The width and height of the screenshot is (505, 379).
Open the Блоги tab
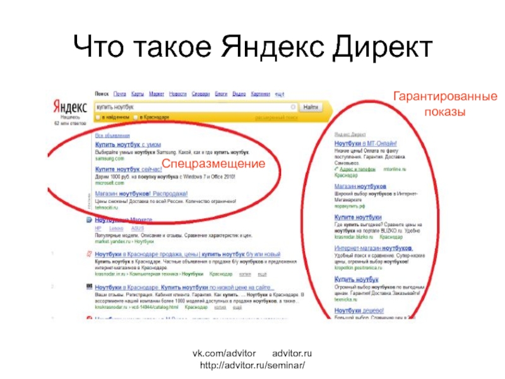[221, 93]
